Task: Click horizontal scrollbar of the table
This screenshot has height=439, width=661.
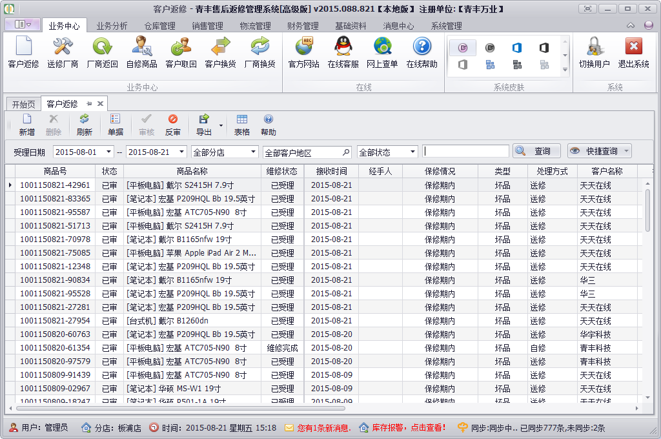Action: coord(181,408)
